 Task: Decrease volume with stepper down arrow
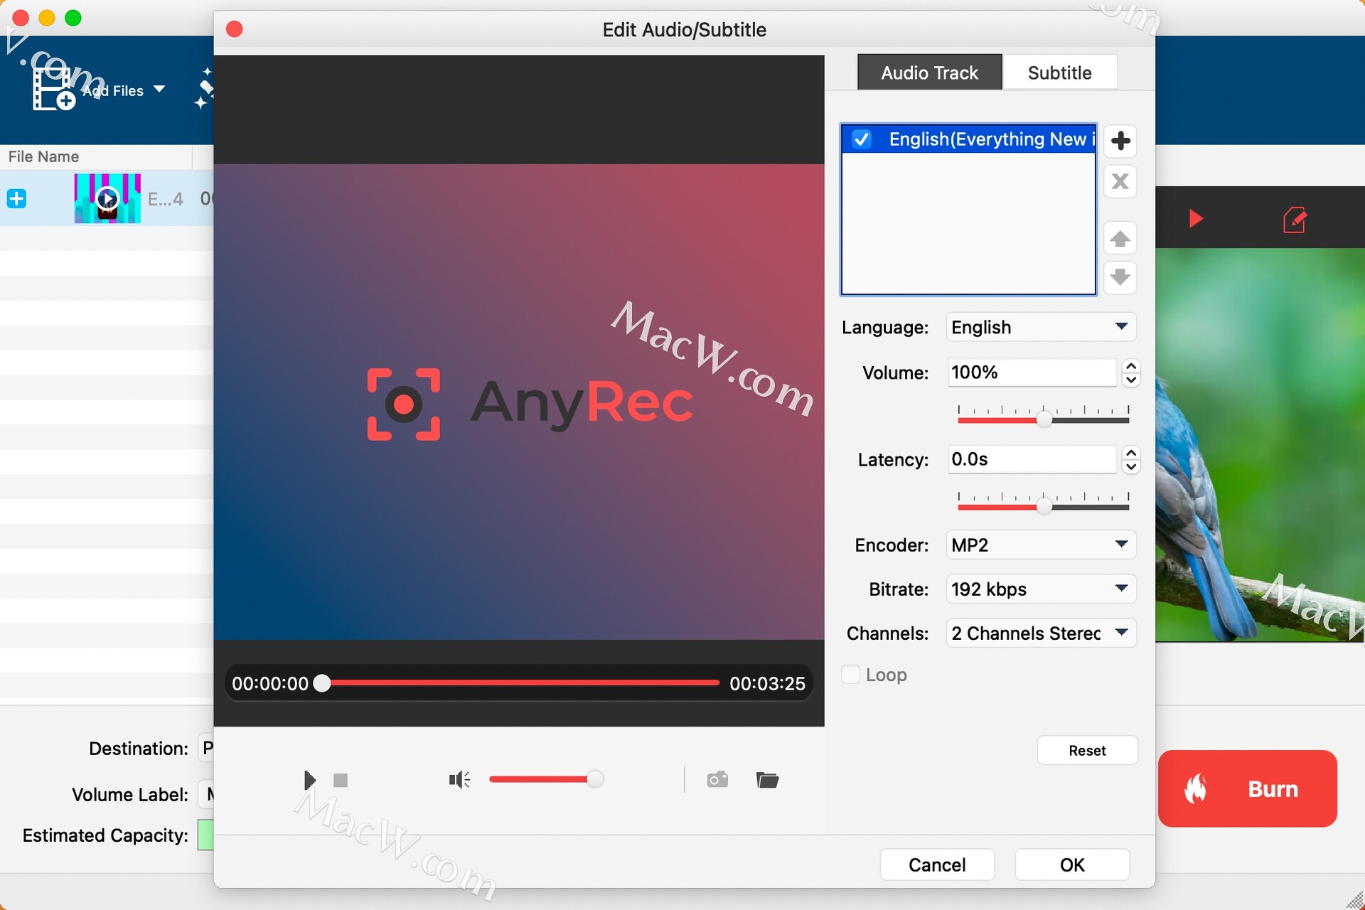click(x=1131, y=380)
